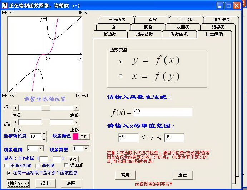The image size is (247, 190).
Task: Switch to the 椭圆 tab
Action: click(x=148, y=26)
